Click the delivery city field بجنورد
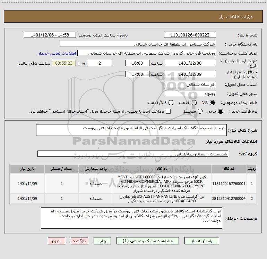Viewport: 267px width, 259px height. tap(190, 94)
